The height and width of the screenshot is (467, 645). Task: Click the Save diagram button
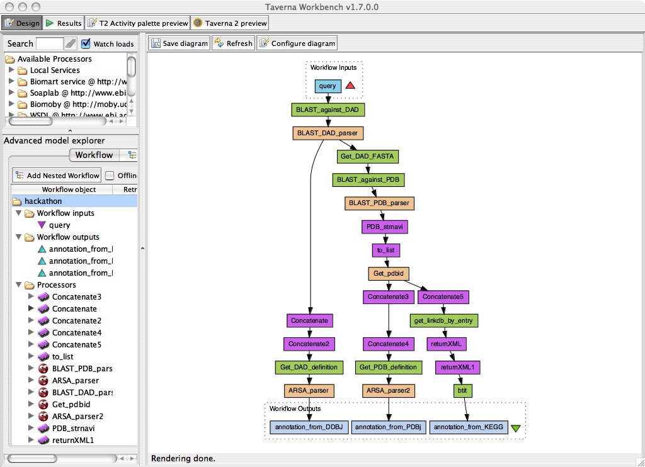(x=180, y=43)
